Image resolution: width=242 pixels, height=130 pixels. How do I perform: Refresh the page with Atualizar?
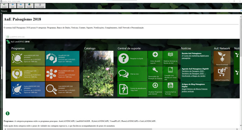(x=29, y=5)
